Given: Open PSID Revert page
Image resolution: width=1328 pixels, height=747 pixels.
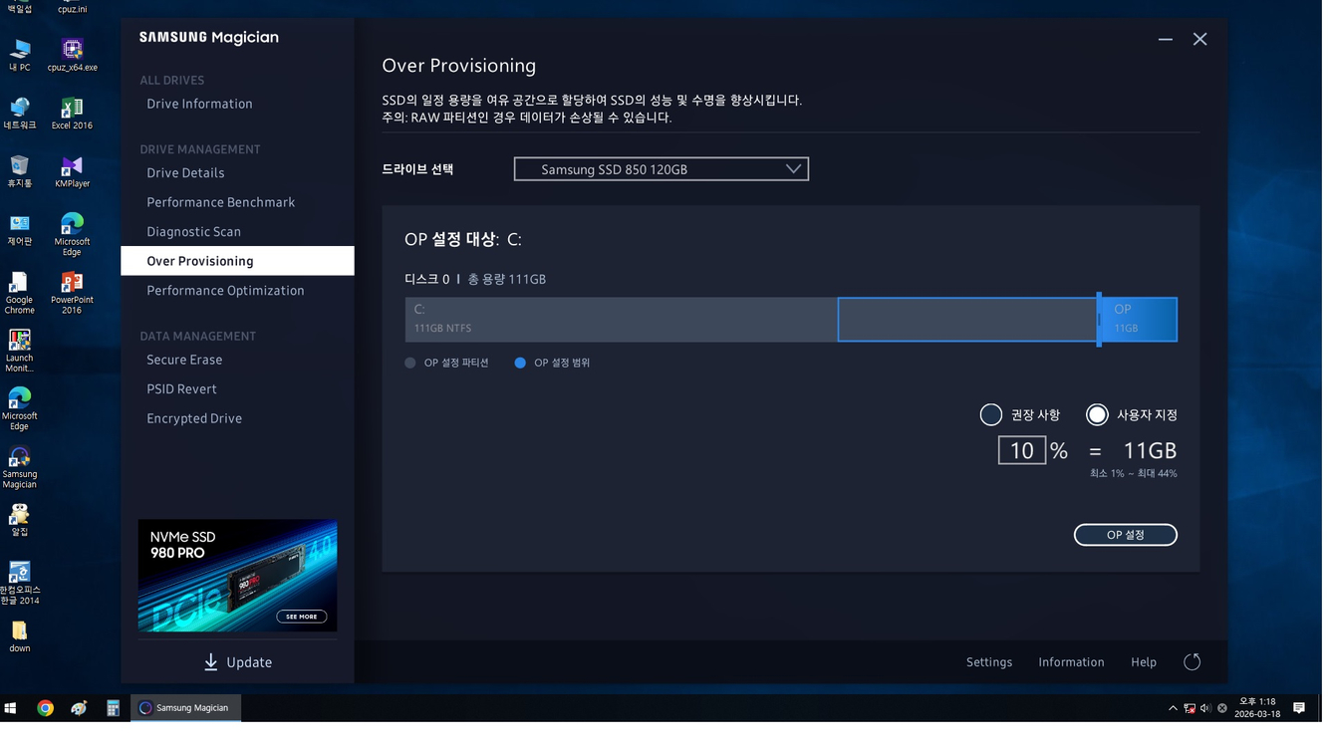Looking at the screenshot, I should point(182,390).
